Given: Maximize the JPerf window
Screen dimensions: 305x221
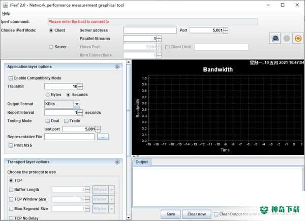Looking at the screenshot, I should [283, 5].
